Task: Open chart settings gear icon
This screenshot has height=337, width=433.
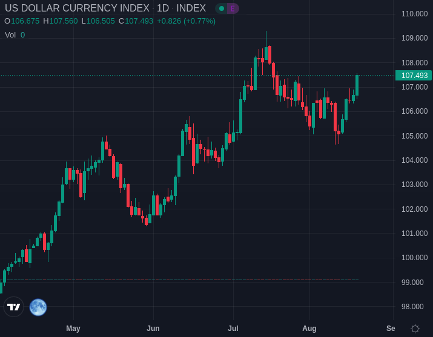Action: pyautogui.click(x=415, y=329)
